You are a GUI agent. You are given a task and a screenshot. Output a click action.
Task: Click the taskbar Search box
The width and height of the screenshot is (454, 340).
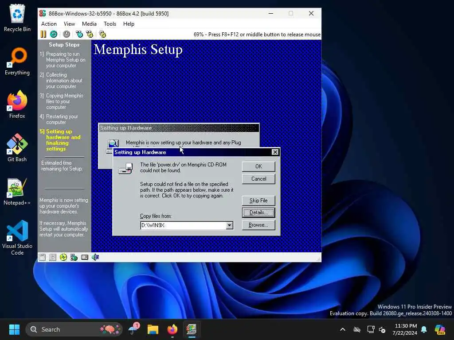(74, 329)
